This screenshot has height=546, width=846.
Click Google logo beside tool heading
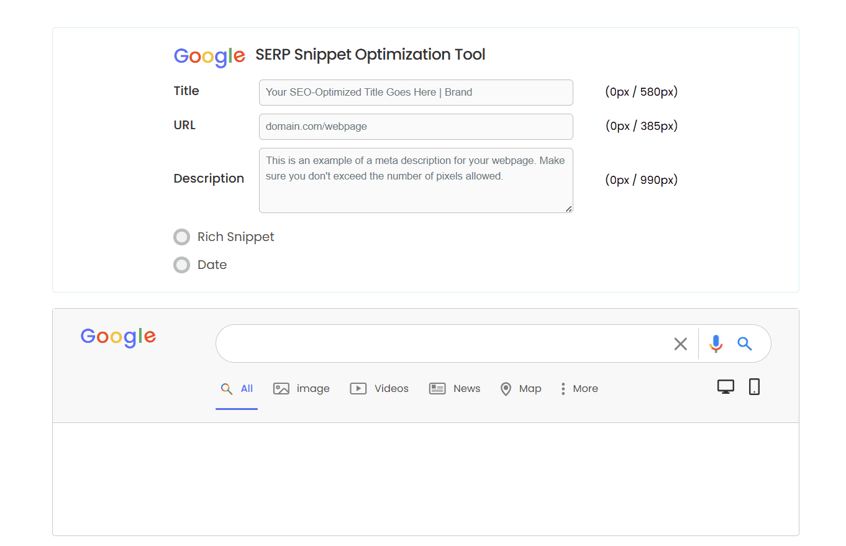pyautogui.click(x=209, y=57)
